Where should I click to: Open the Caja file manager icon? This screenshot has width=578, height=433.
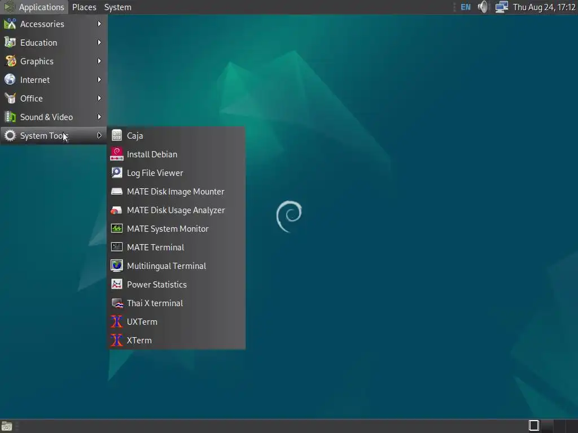(117, 135)
